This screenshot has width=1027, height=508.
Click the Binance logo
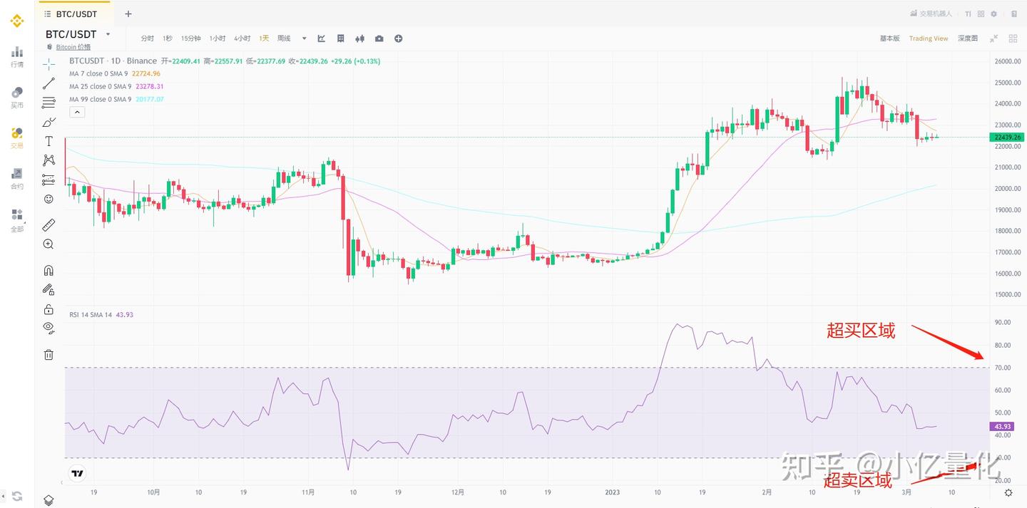point(16,21)
